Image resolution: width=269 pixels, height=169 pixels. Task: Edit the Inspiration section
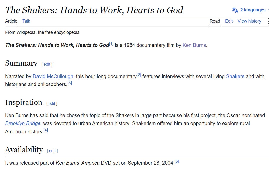point(52,104)
